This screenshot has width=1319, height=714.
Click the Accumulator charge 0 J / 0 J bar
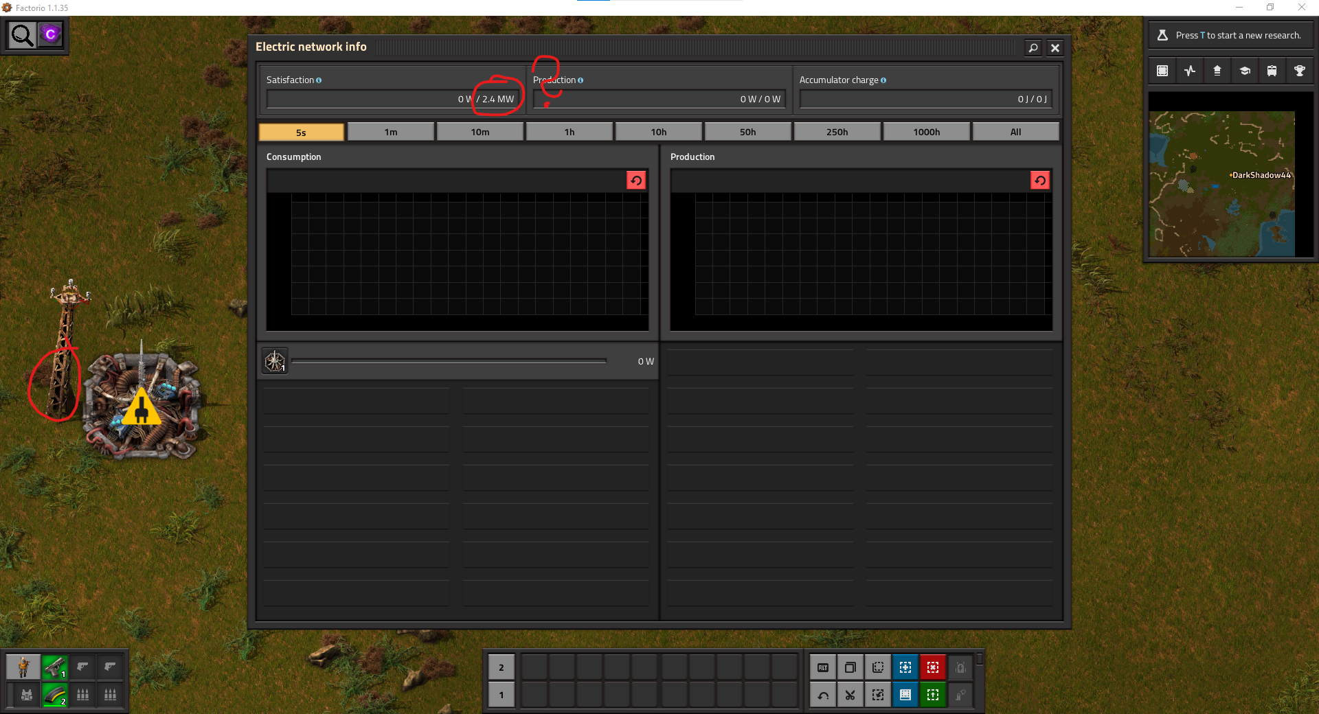(925, 100)
